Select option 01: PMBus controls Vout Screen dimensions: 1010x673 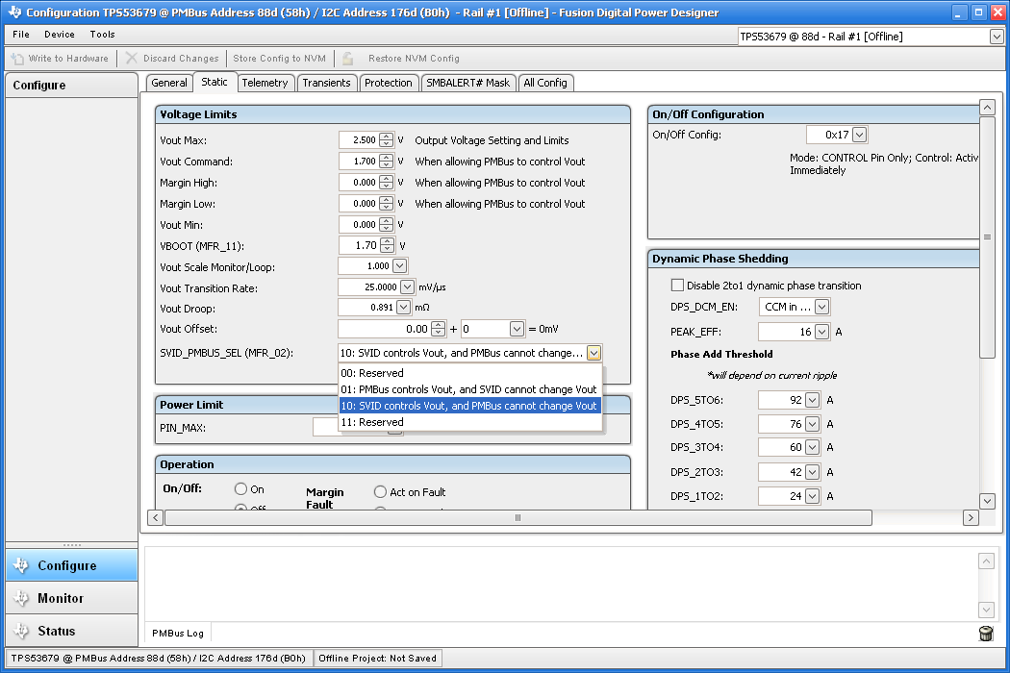(x=470, y=389)
